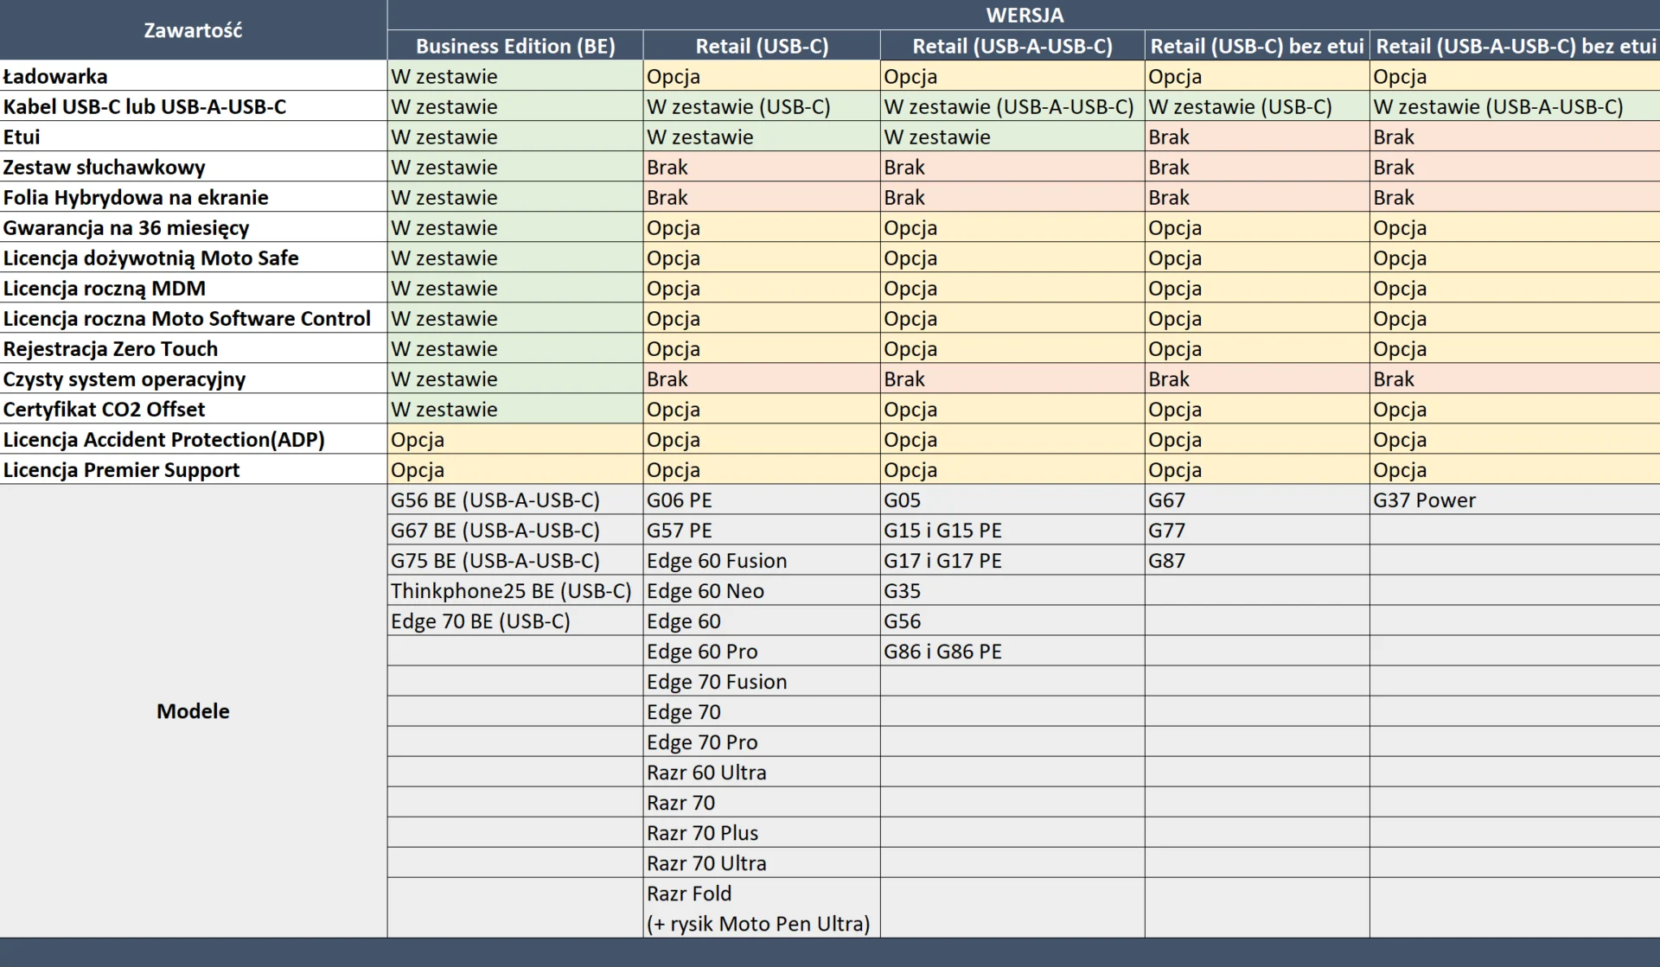
Task: Click the 'G86 i G86 PE' cell
Action: [x=1012, y=651]
